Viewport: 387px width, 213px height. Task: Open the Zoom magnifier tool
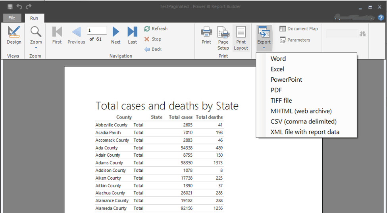tap(36, 37)
